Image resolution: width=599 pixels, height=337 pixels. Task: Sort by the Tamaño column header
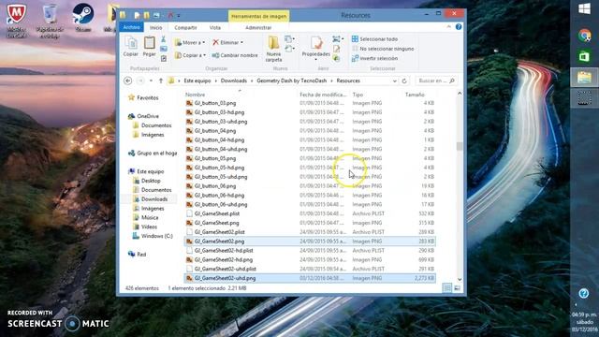tap(415, 95)
